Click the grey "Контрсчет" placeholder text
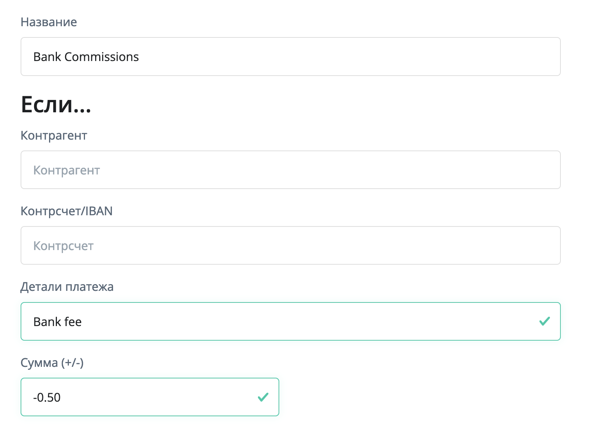Screen dimensions: 590x426 pos(63,246)
